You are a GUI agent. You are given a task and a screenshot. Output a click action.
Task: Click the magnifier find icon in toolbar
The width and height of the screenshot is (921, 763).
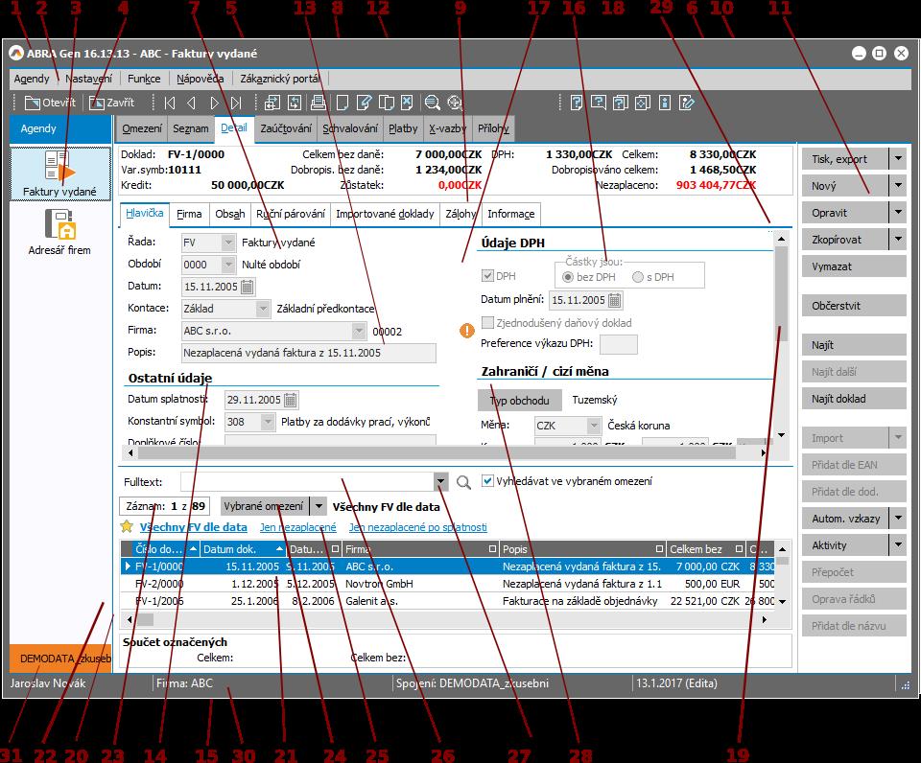point(433,104)
